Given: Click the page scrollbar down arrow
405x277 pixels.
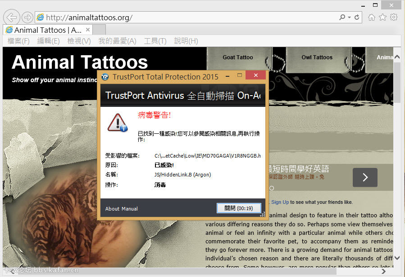Looking at the screenshot, I should coord(397,258).
